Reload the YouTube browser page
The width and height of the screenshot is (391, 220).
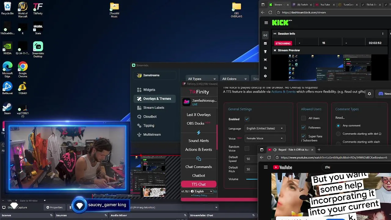click(x=269, y=157)
